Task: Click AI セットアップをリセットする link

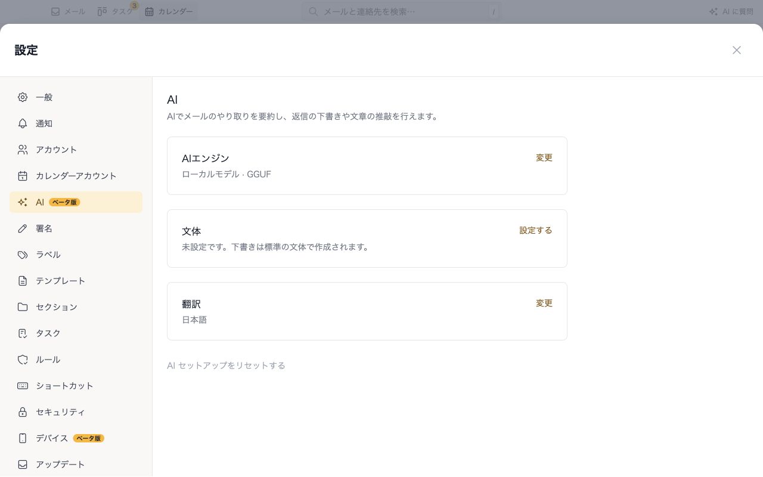Action: point(226,365)
